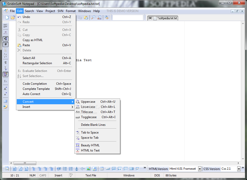Click the New file icon in toolbar
This screenshot has width=247, height=180.
click(x=7, y=17)
